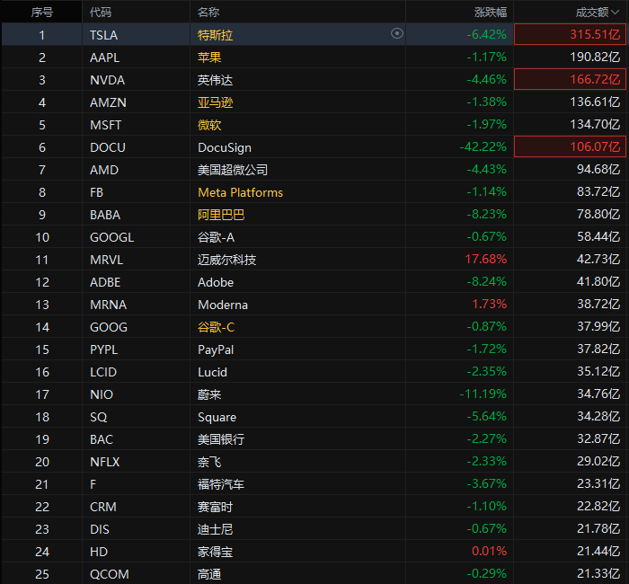Image resolution: width=629 pixels, height=584 pixels.
Task: Select the TSLA ticker code
Action: (103, 35)
